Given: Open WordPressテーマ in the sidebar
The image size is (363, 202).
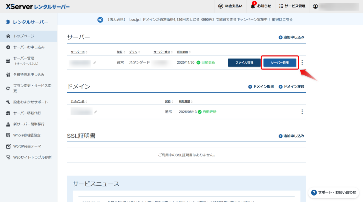Looking at the screenshot, I should (27, 146).
